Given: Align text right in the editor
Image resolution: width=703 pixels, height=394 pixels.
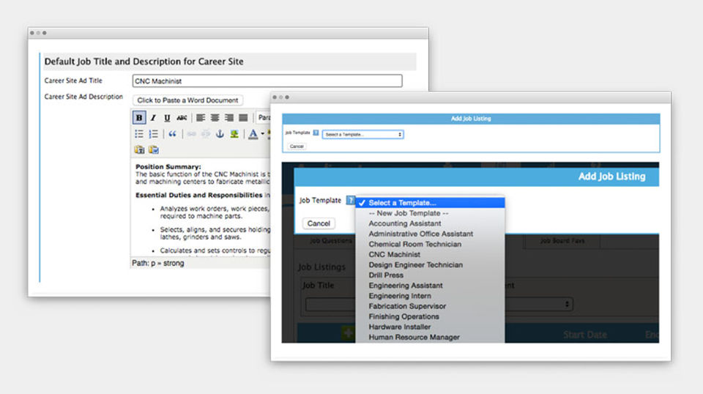Looking at the screenshot, I should tap(229, 117).
